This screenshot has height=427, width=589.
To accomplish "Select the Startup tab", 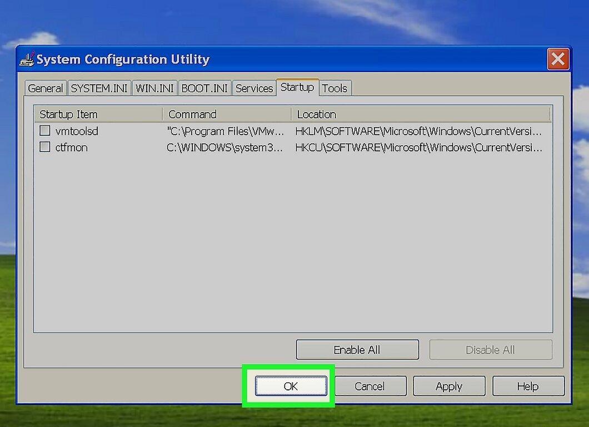I will (297, 87).
